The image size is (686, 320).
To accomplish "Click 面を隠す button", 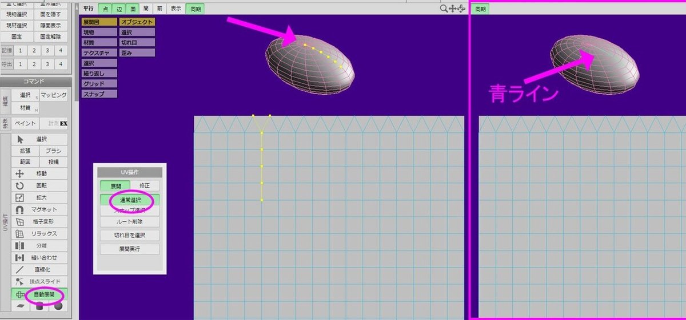I will 51,14.
